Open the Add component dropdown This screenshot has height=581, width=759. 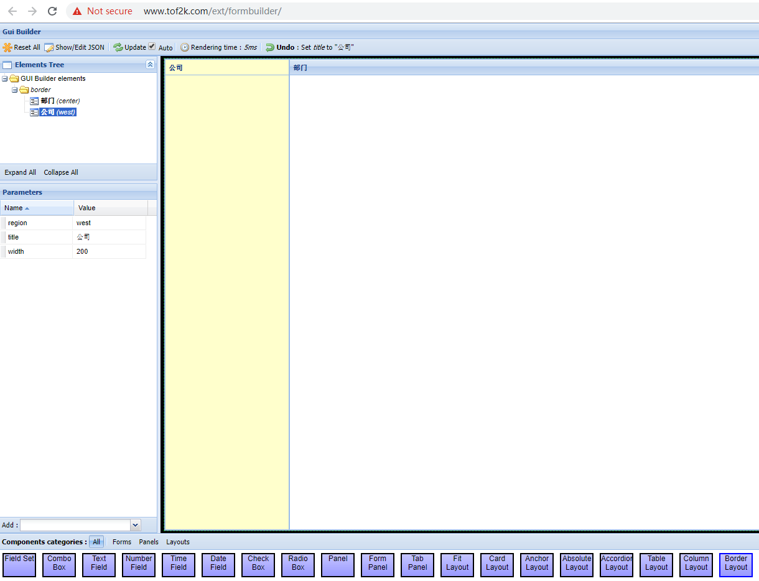coord(136,524)
